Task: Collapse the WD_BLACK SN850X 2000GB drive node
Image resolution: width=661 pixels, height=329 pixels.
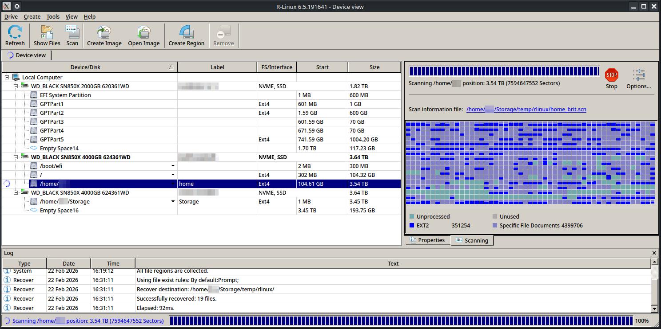Action: (16, 86)
